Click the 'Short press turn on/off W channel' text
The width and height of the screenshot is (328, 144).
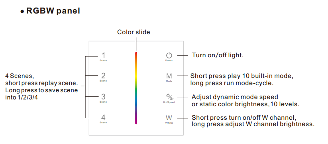tap(244, 117)
